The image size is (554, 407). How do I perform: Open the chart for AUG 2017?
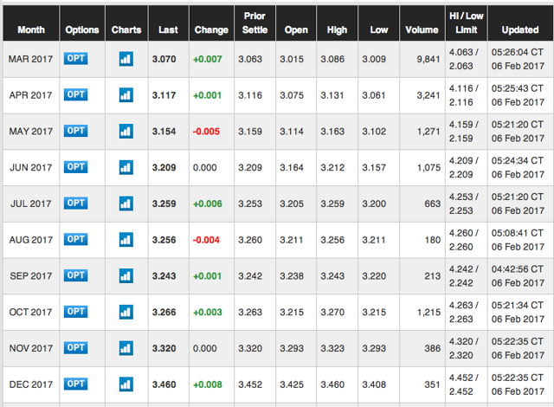point(126,240)
